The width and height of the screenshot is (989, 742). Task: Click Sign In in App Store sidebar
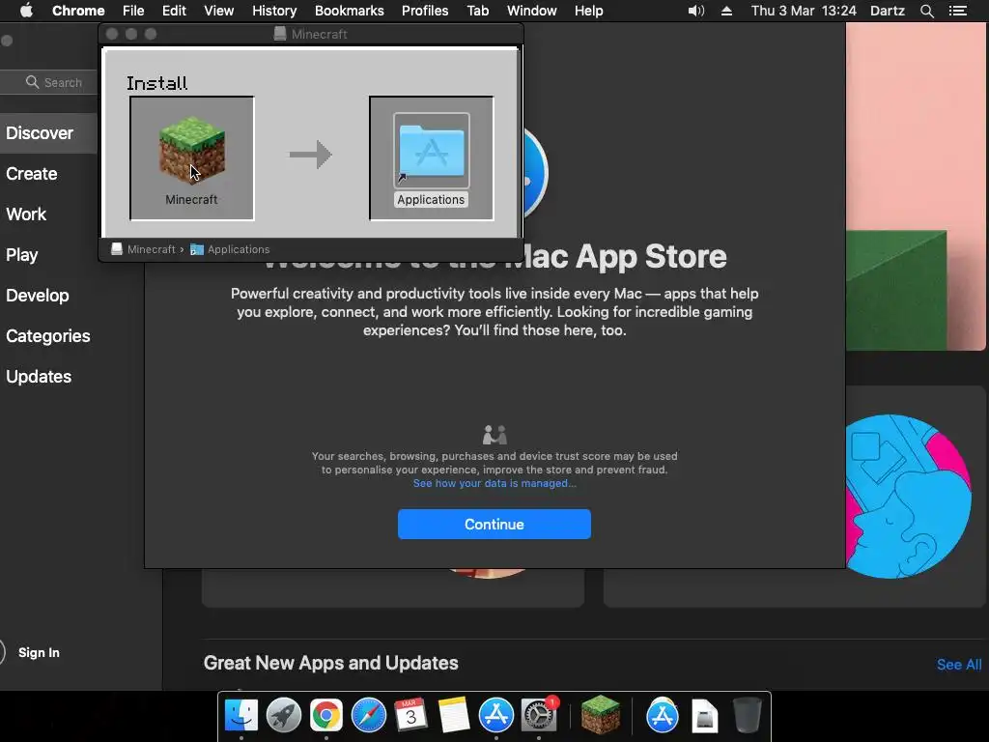pos(39,652)
